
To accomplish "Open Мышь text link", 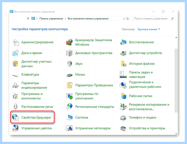I will 80,74.
